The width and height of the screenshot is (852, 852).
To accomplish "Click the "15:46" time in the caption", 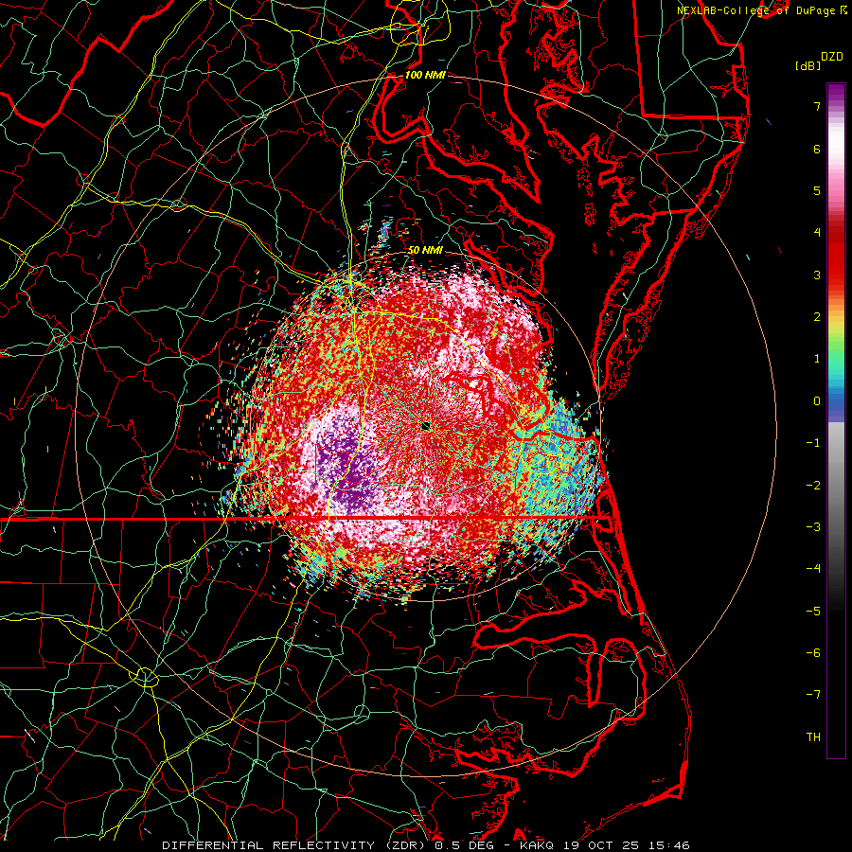I will coord(669,845).
